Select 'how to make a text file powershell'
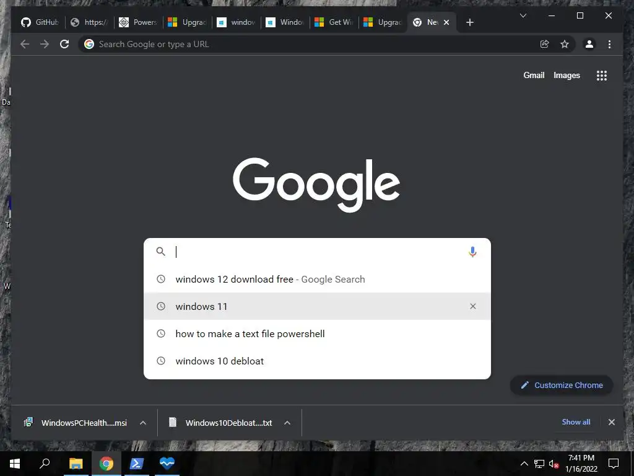The image size is (634, 476). point(317,334)
